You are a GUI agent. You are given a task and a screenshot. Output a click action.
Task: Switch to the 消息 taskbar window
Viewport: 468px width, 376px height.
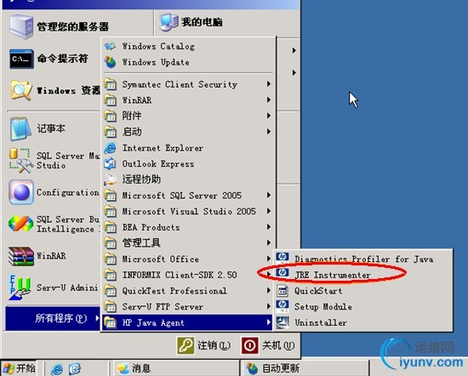(176, 368)
